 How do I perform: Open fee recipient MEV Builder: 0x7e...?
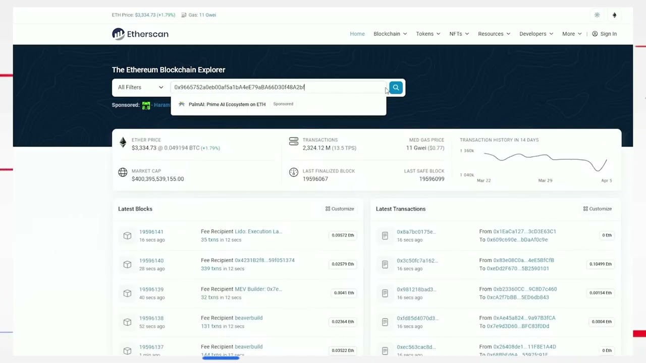pos(258,289)
